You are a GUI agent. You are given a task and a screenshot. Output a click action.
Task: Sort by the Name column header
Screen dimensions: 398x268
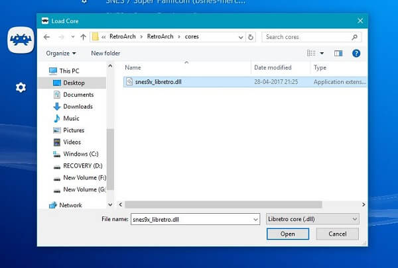coord(133,67)
